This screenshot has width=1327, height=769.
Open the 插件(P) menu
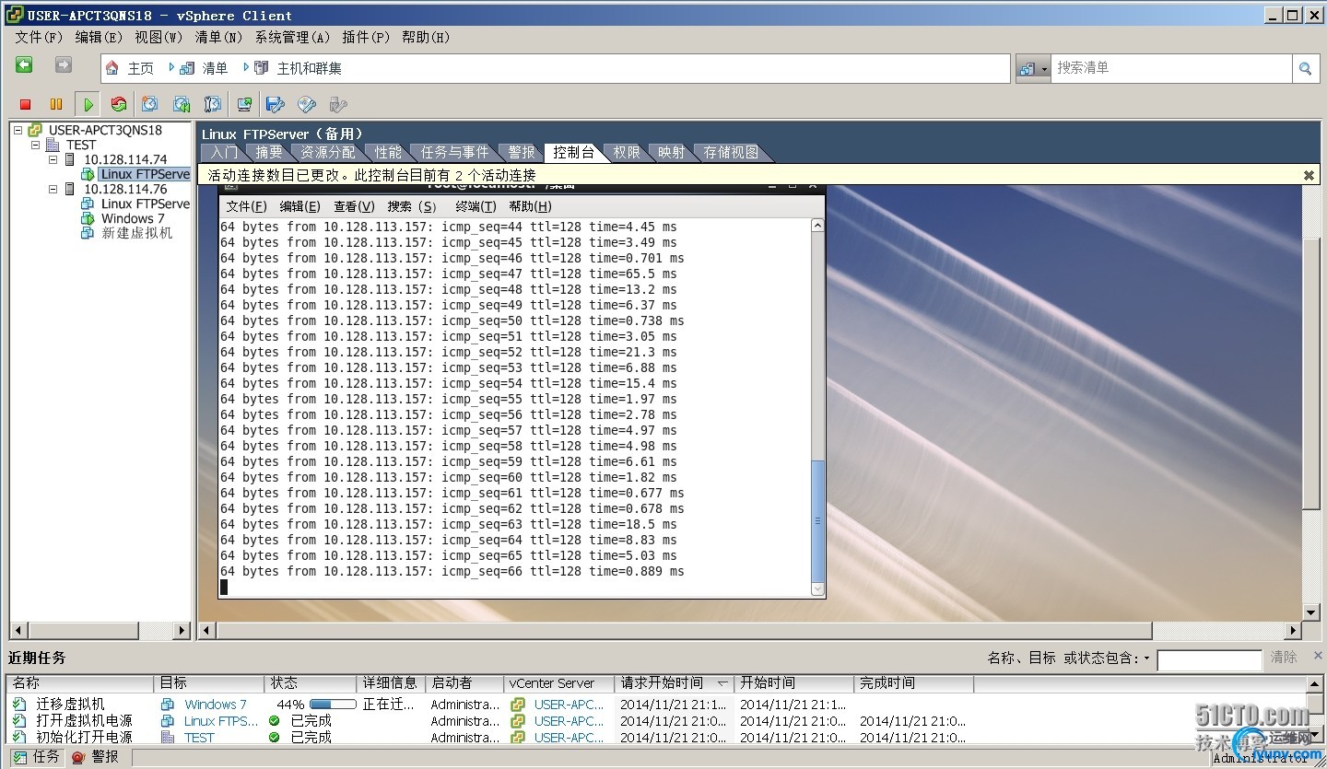click(x=366, y=37)
